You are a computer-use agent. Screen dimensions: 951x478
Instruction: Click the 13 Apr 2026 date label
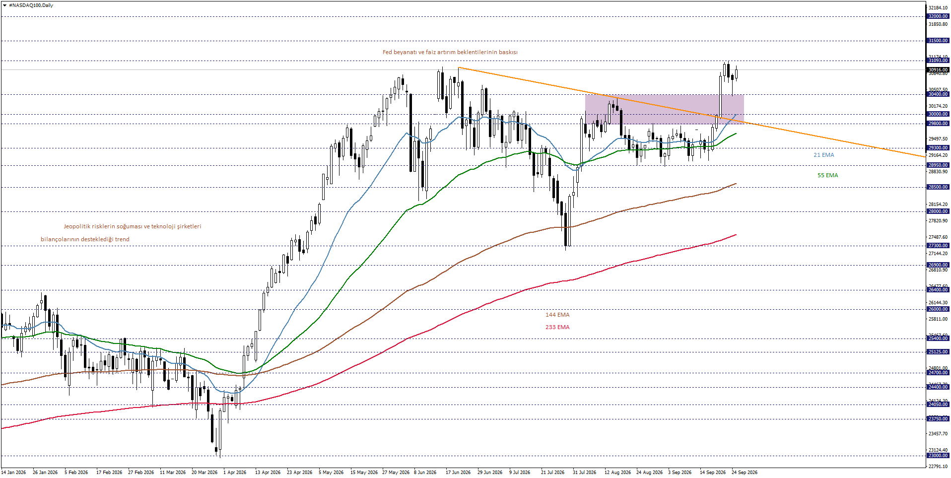(x=268, y=473)
